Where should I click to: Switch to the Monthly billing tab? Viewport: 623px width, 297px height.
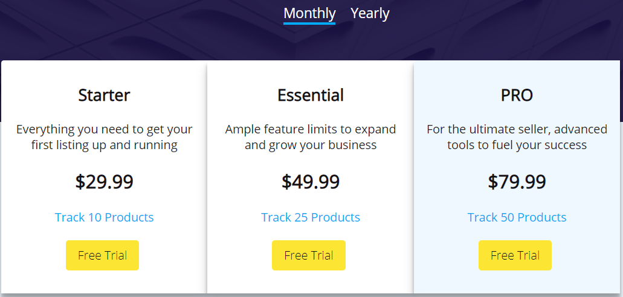point(309,13)
